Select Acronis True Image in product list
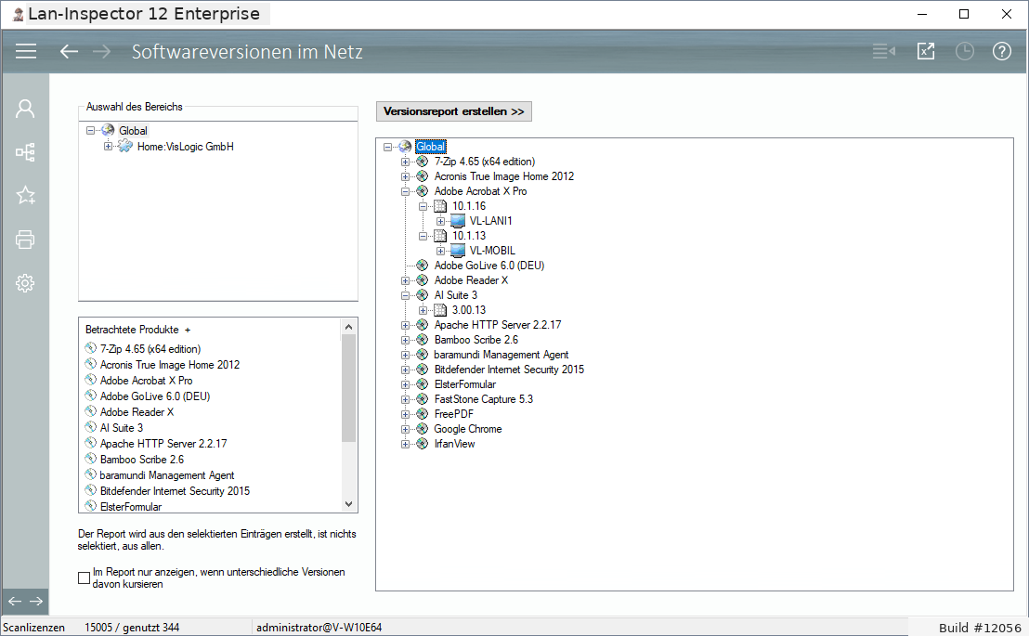The height and width of the screenshot is (636, 1029). click(170, 365)
